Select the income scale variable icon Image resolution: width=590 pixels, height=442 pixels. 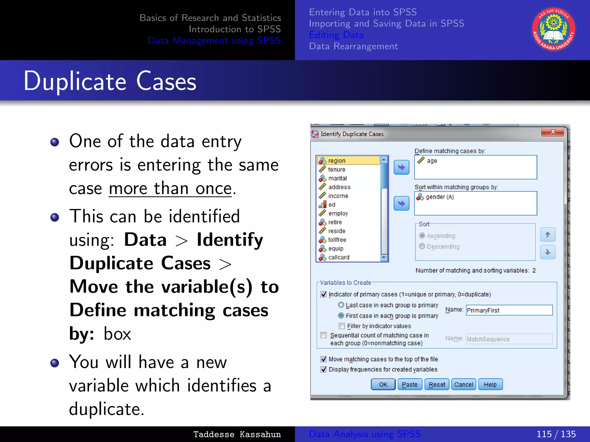click(x=322, y=196)
